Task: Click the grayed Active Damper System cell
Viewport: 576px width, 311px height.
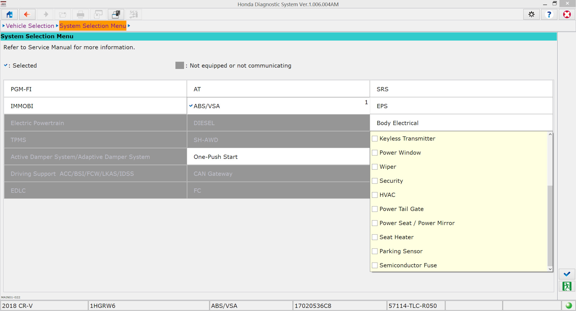Action: 95,157
